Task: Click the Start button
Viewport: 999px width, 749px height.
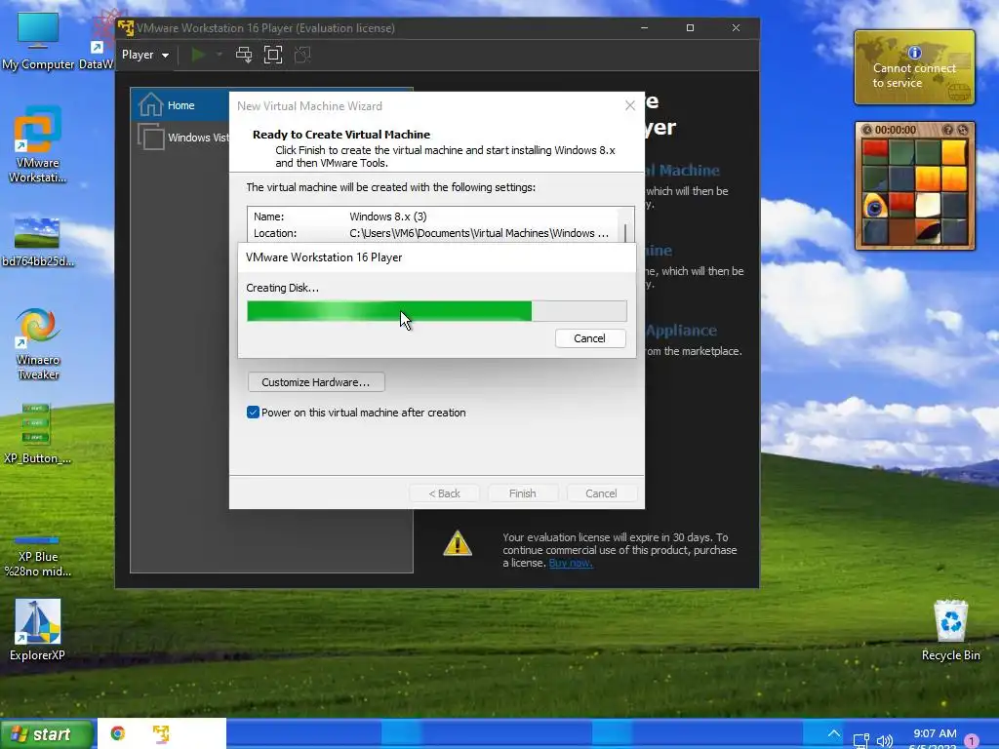Action: pyautogui.click(x=46, y=734)
